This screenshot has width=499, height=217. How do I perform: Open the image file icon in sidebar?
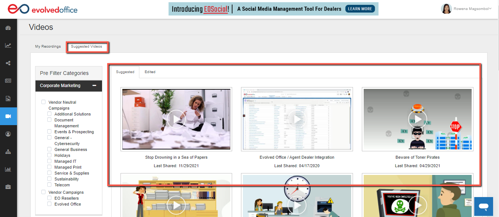(x=8, y=99)
